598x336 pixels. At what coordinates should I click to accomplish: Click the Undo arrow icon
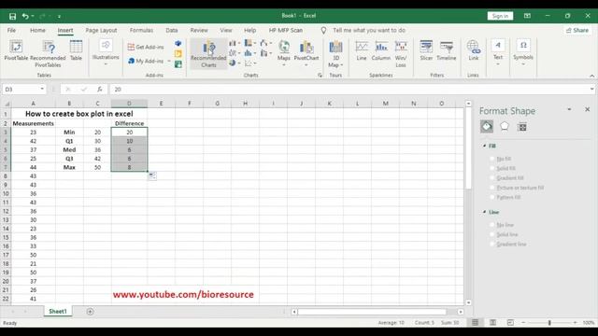click(x=25, y=16)
